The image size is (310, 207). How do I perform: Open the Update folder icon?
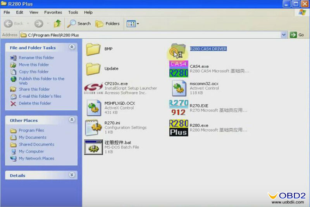pyautogui.click(x=93, y=69)
